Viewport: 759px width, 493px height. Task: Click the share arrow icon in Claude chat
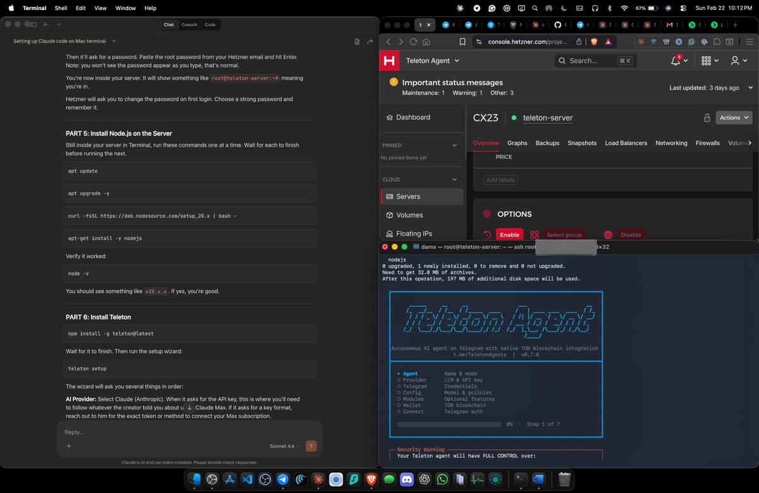370,42
